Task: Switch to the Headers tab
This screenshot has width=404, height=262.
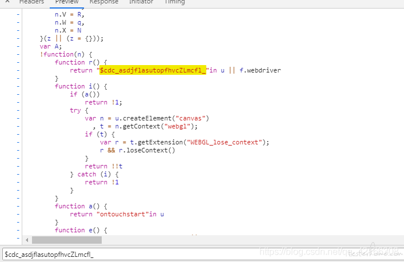Action: click(31, 2)
